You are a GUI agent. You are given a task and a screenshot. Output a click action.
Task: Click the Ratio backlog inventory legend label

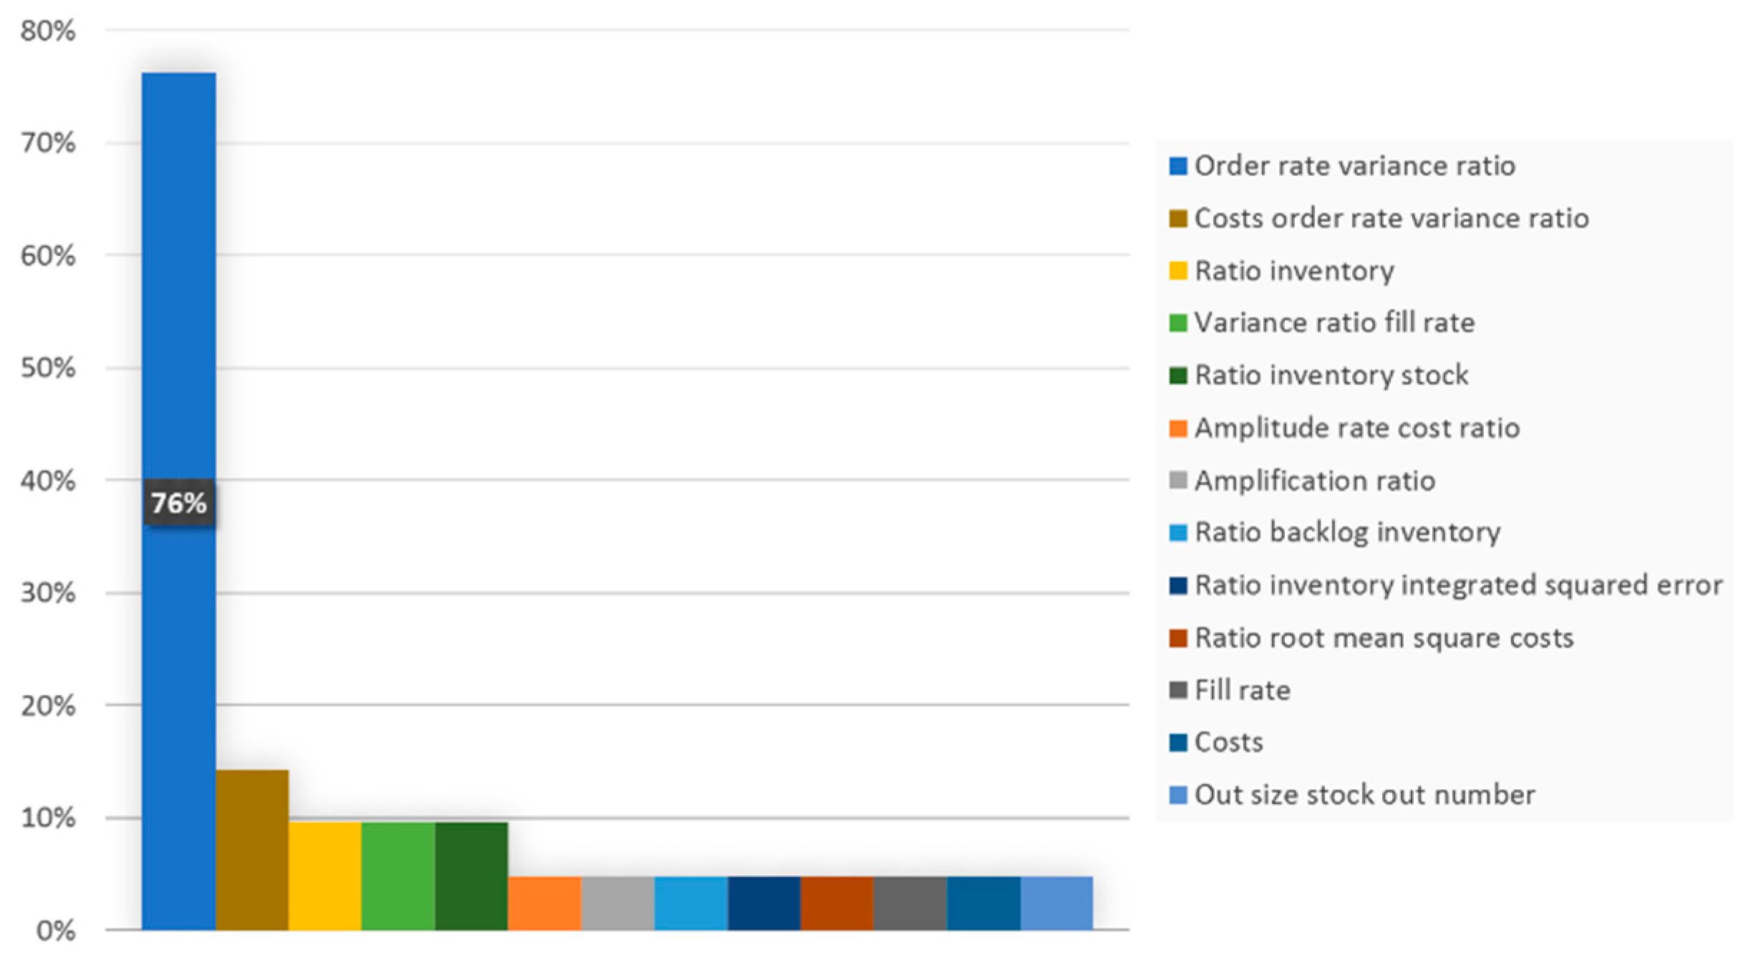coord(1347,532)
